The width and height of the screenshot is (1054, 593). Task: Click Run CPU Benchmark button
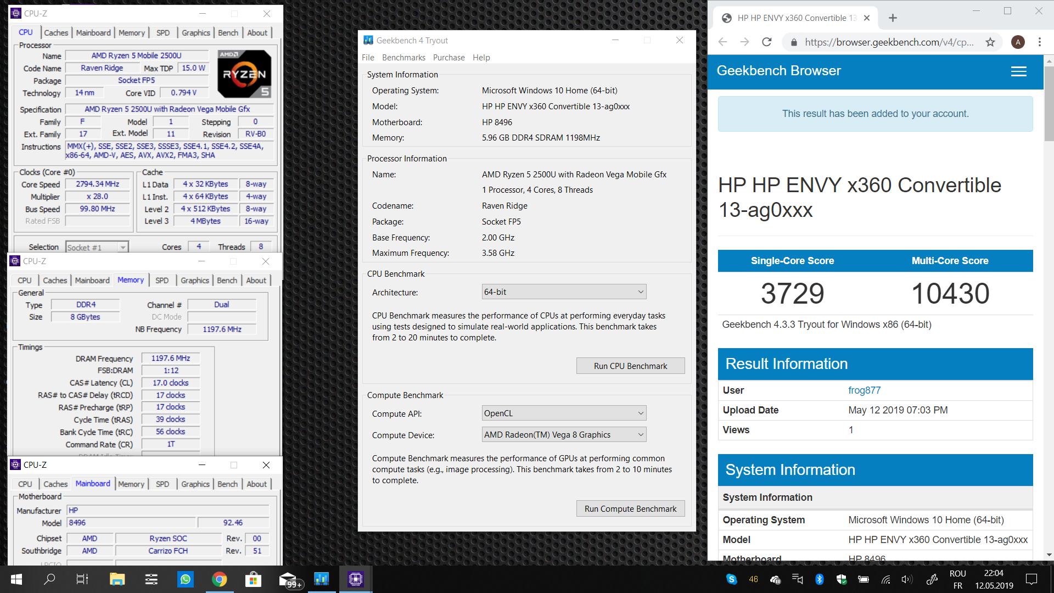630,366
